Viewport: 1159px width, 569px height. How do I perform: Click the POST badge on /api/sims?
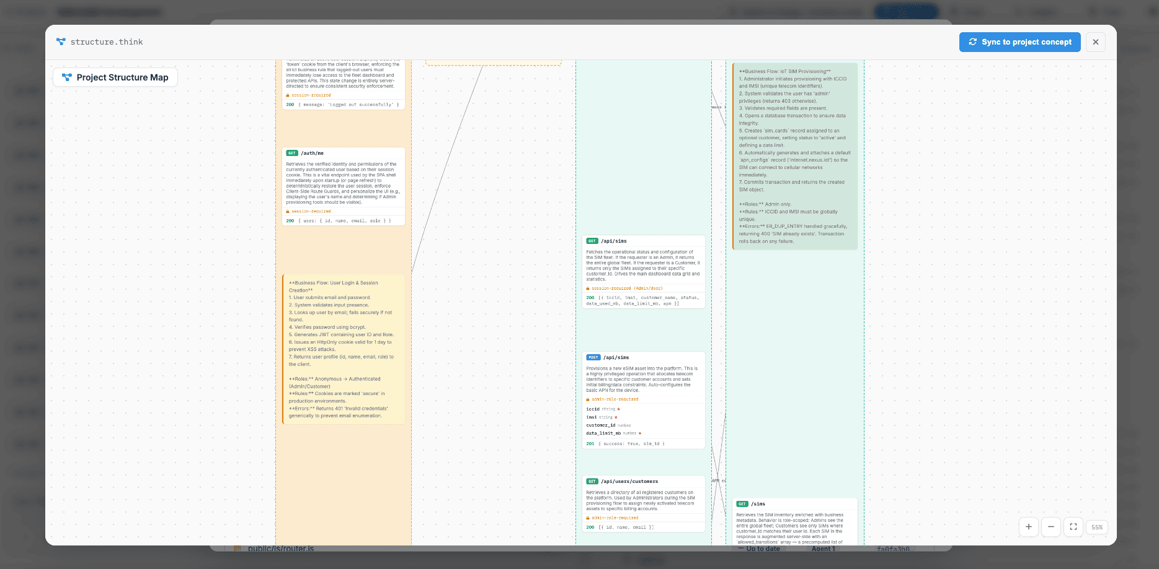click(593, 357)
